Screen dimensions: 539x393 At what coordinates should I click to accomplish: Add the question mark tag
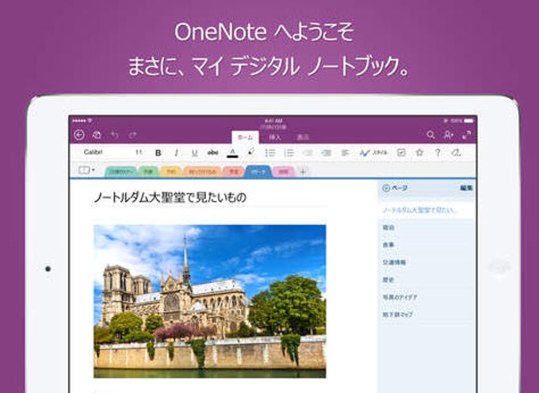pos(438,153)
